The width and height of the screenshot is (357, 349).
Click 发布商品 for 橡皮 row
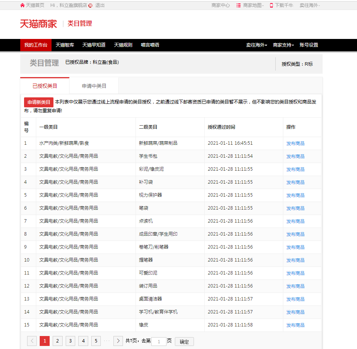coord(295,325)
